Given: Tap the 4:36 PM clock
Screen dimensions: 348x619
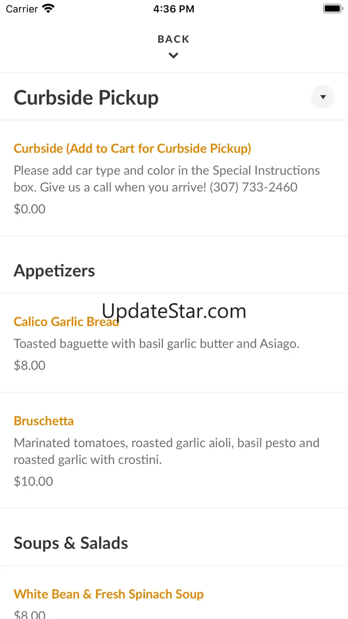Looking at the screenshot, I should (x=174, y=9).
